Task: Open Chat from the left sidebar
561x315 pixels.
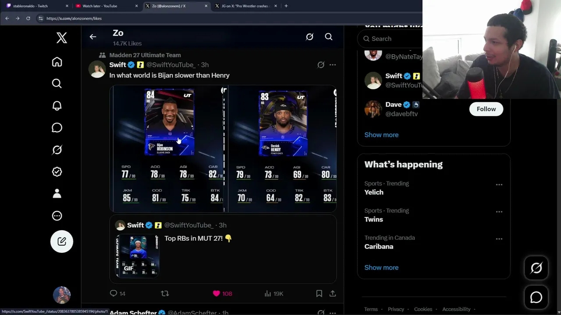Action: [x=57, y=128]
